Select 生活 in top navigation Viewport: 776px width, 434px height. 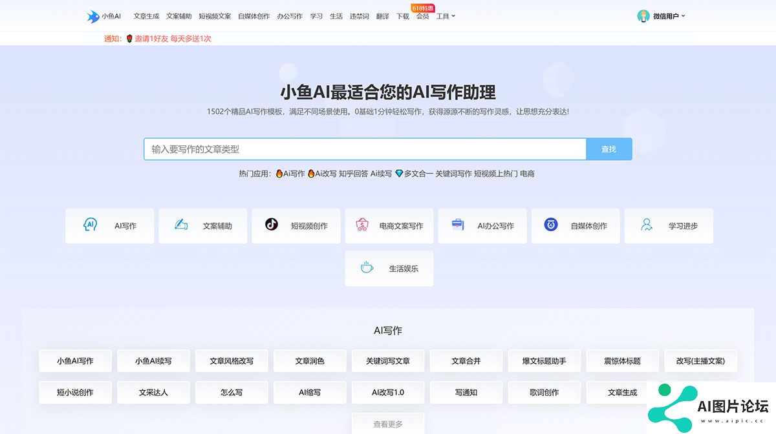[x=336, y=16]
